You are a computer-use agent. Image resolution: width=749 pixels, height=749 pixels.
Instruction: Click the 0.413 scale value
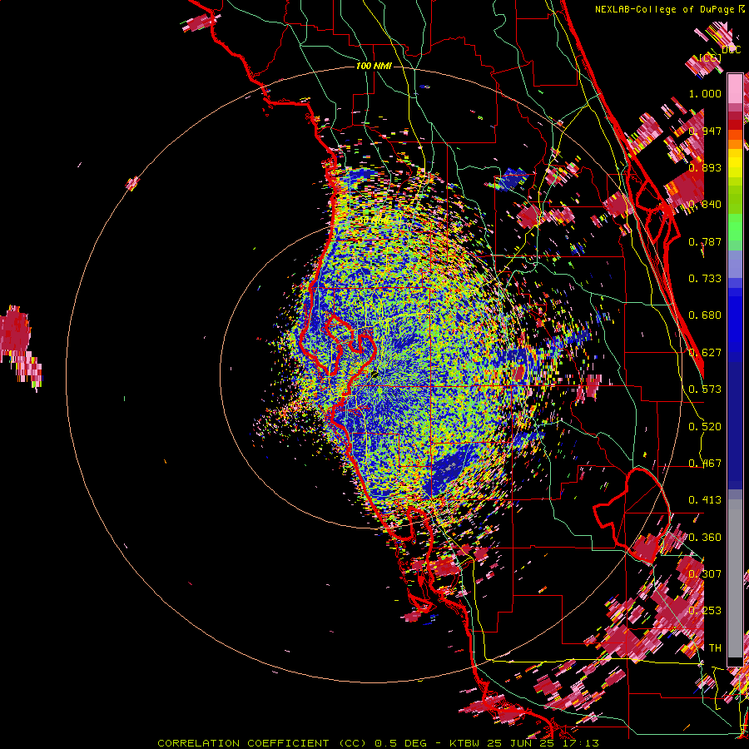point(705,500)
